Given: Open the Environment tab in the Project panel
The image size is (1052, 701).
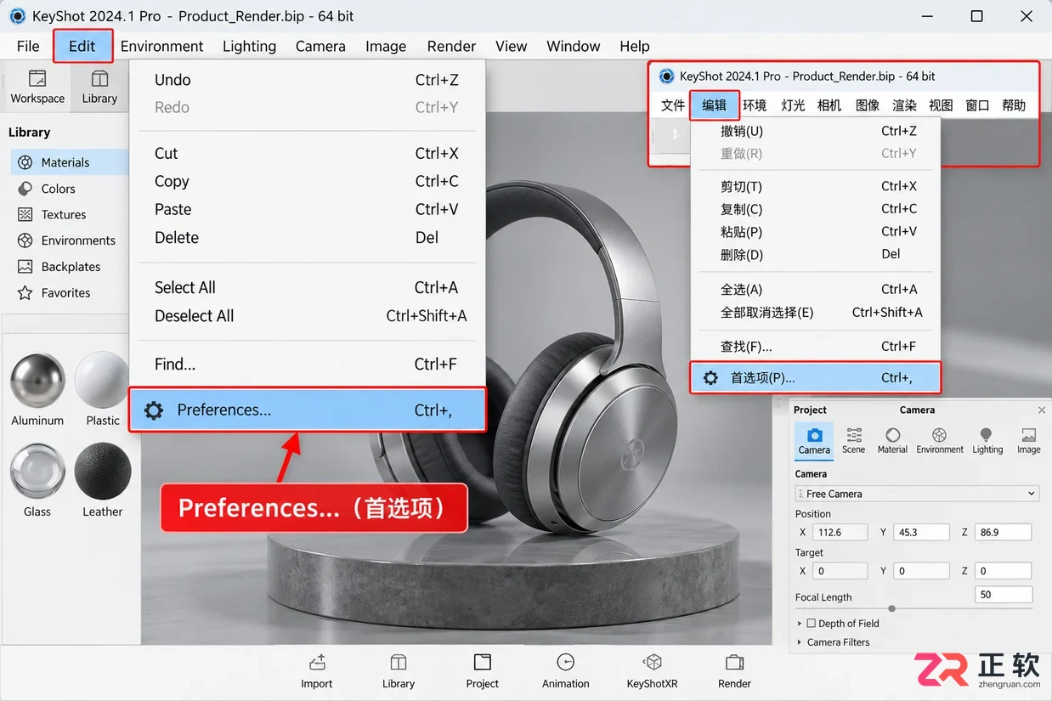Looking at the screenshot, I should (940, 441).
